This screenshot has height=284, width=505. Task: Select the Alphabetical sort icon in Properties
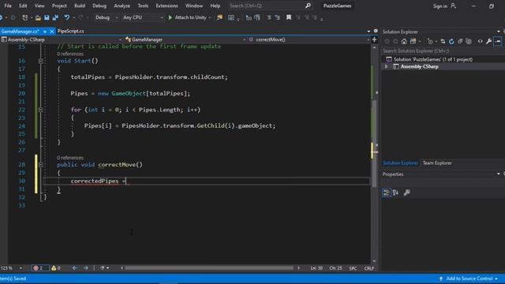pos(395,192)
